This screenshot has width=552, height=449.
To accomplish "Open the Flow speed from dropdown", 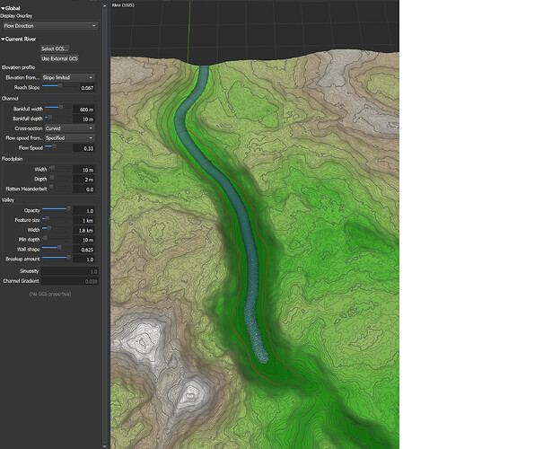I will 69,138.
